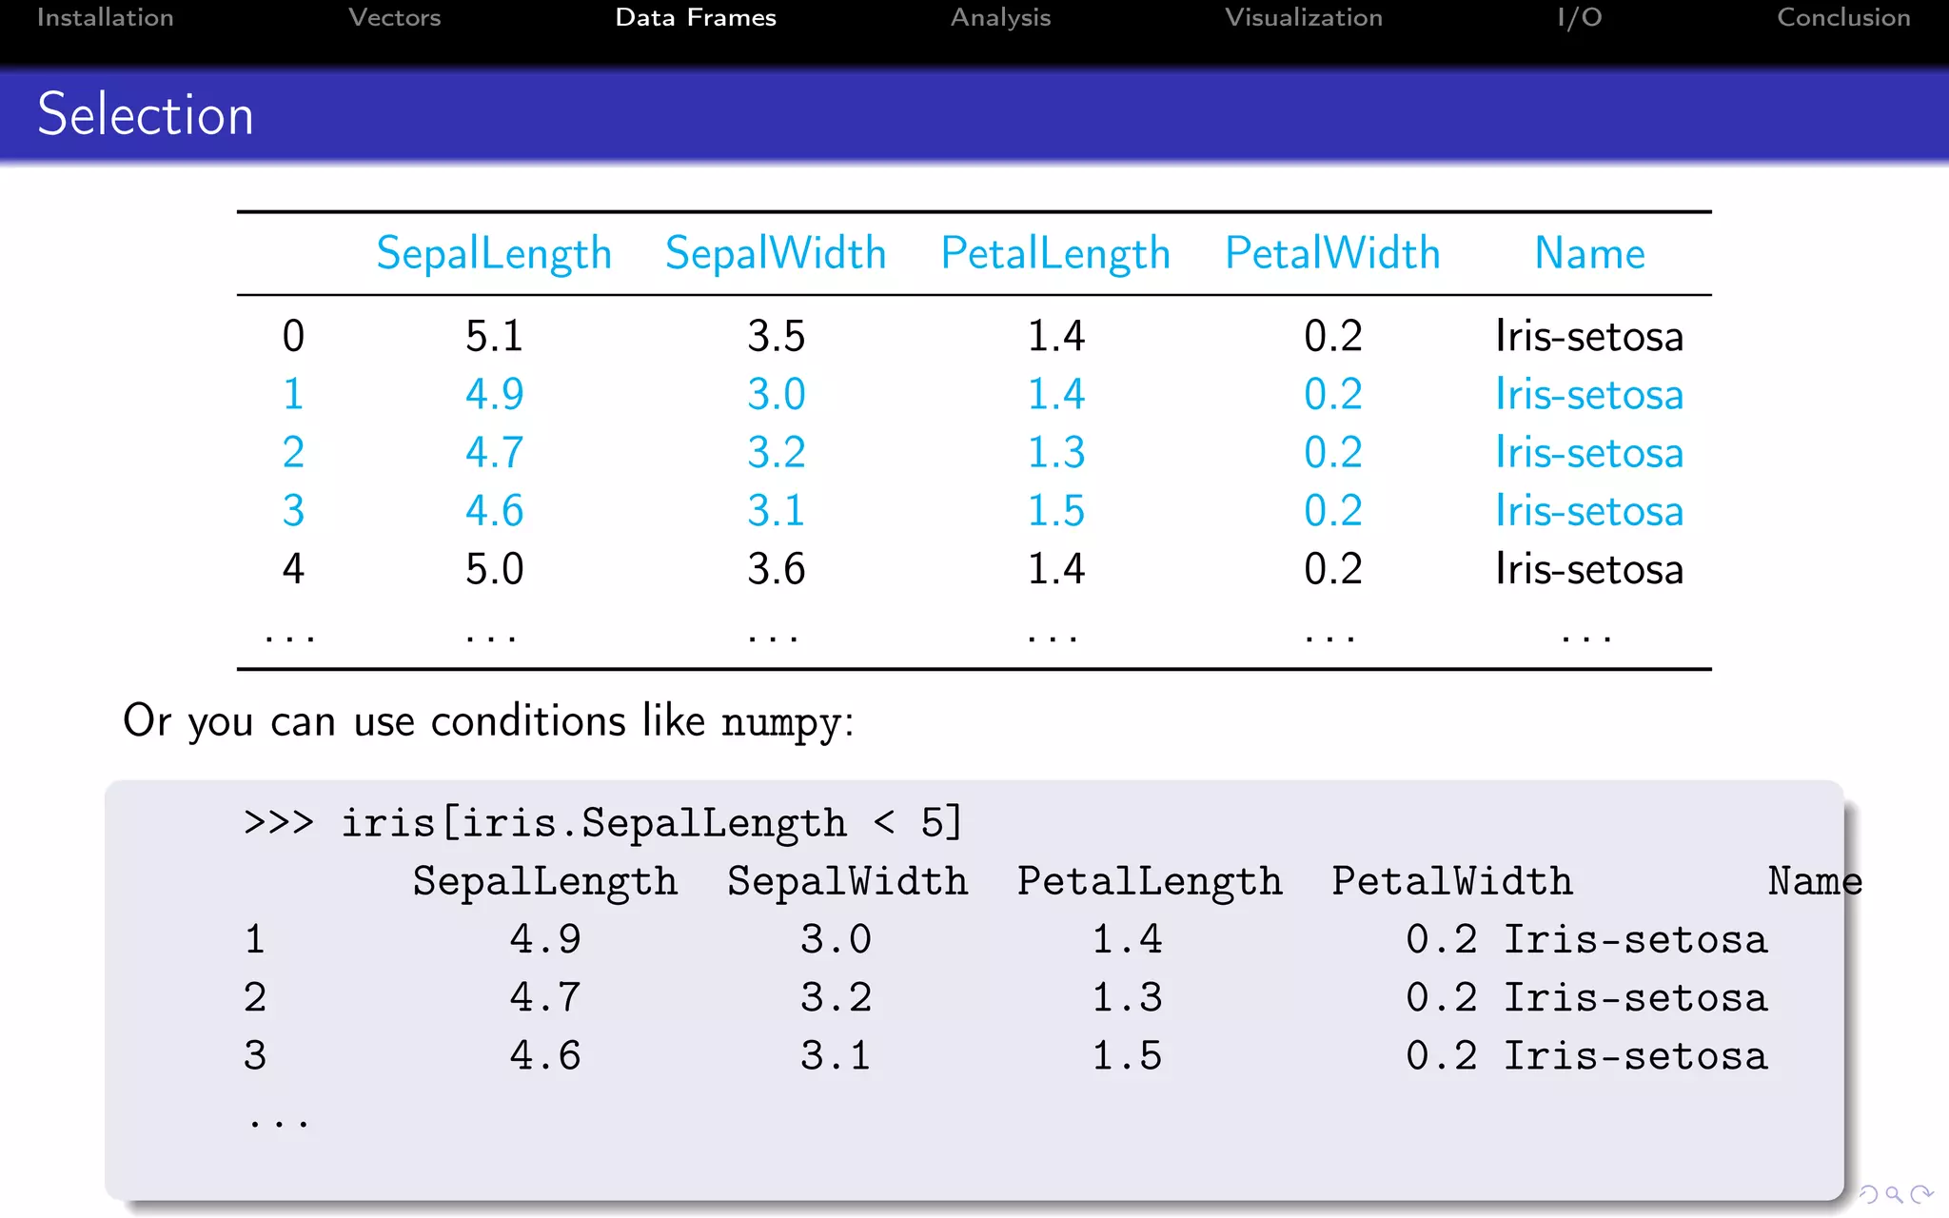Jump to the Conclusion section

pos(1843,17)
